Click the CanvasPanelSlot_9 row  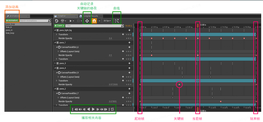93,73
